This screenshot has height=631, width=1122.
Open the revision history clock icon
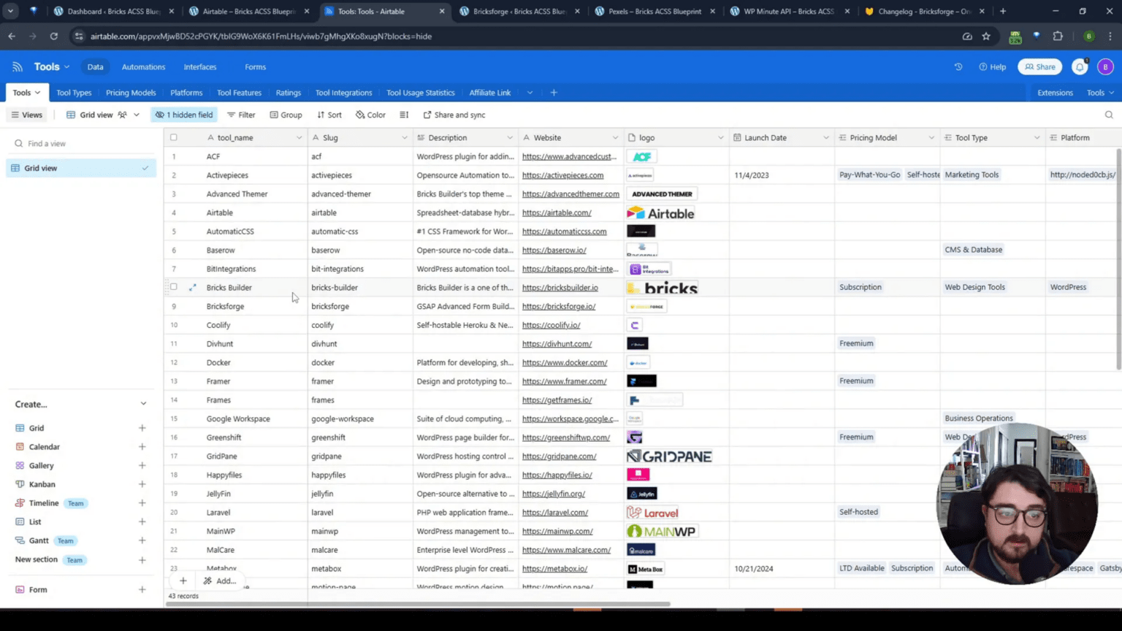[x=958, y=66]
